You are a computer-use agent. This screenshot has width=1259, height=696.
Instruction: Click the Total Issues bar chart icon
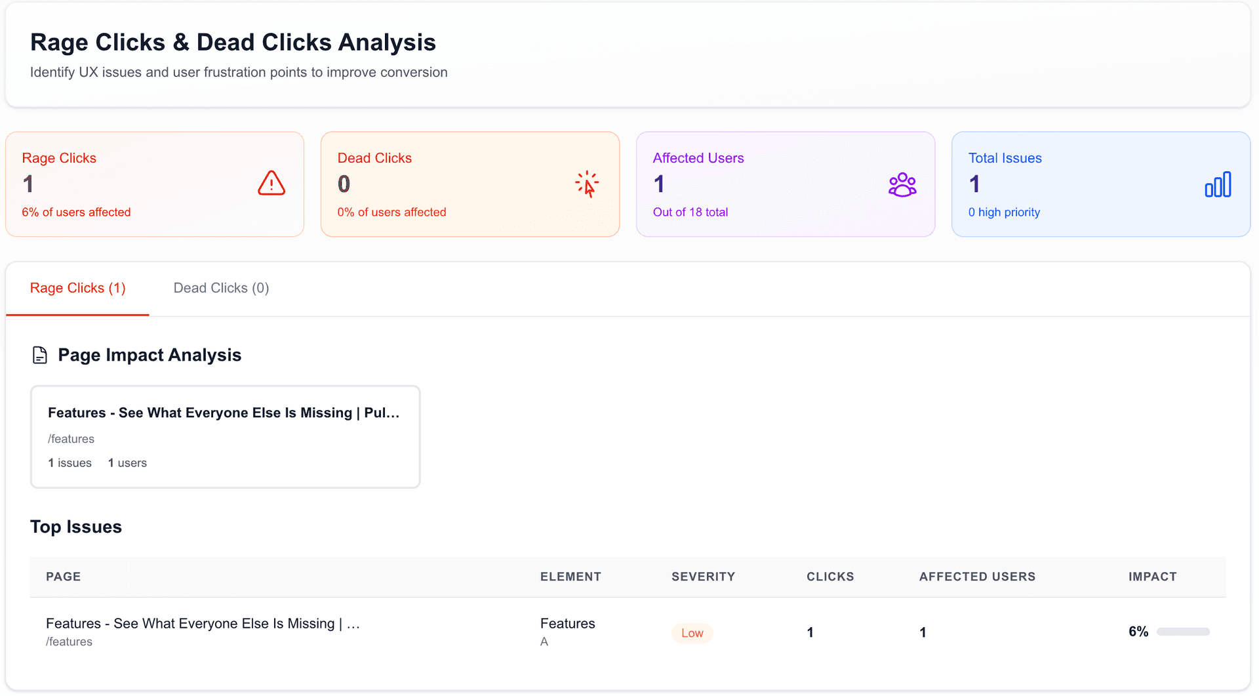tap(1218, 185)
